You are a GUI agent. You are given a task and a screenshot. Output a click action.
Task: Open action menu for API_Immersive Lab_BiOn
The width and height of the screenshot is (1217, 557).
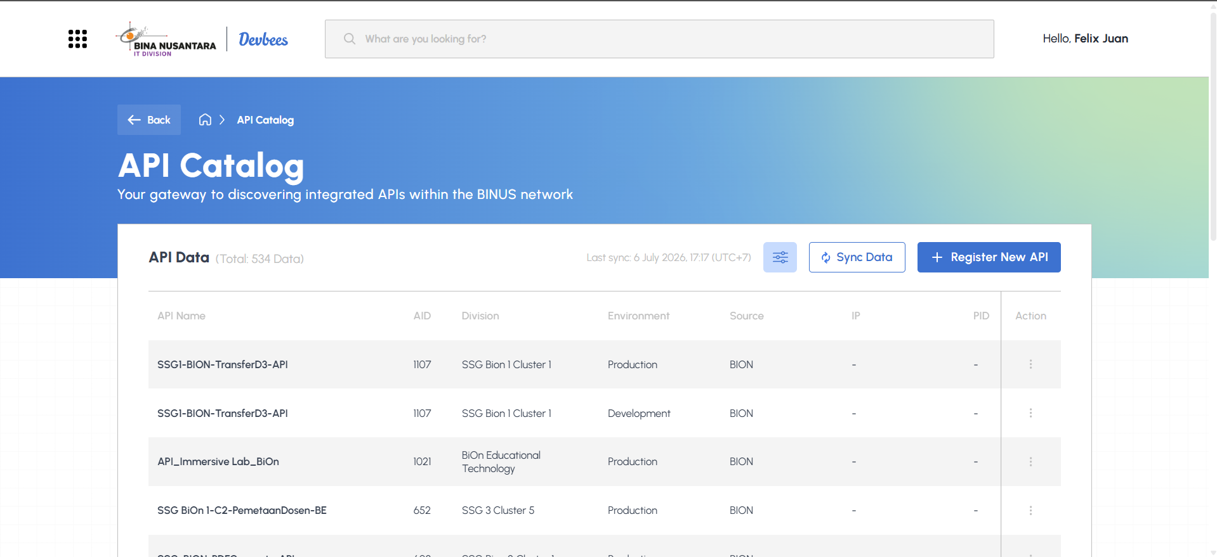tap(1030, 462)
